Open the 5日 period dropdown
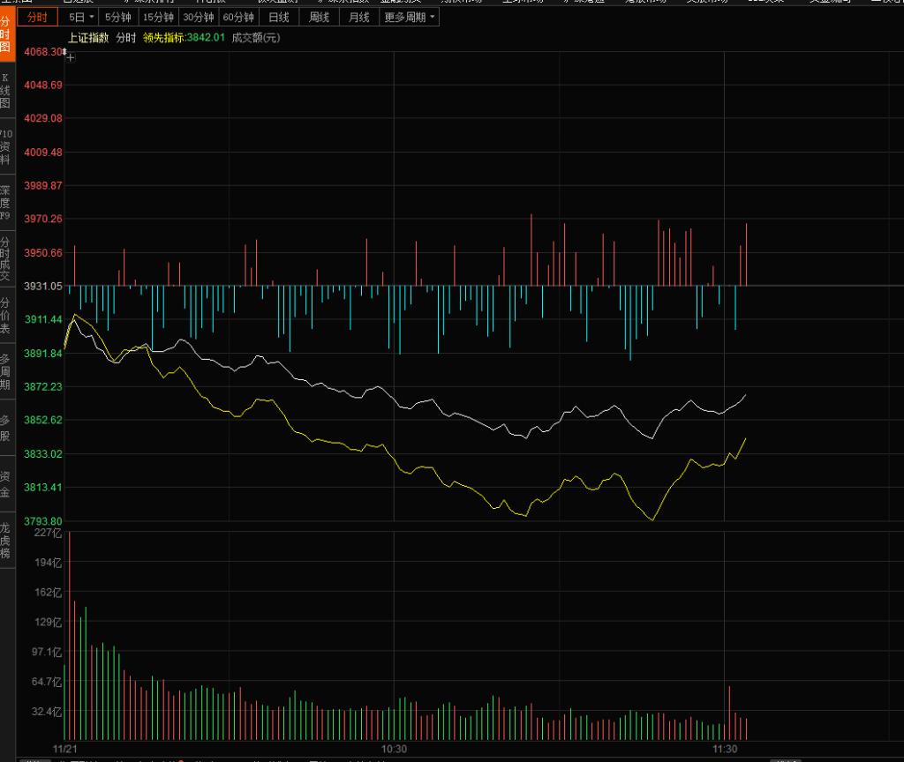Image resolution: width=904 pixels, height=762 pixels. click(79, 18)
